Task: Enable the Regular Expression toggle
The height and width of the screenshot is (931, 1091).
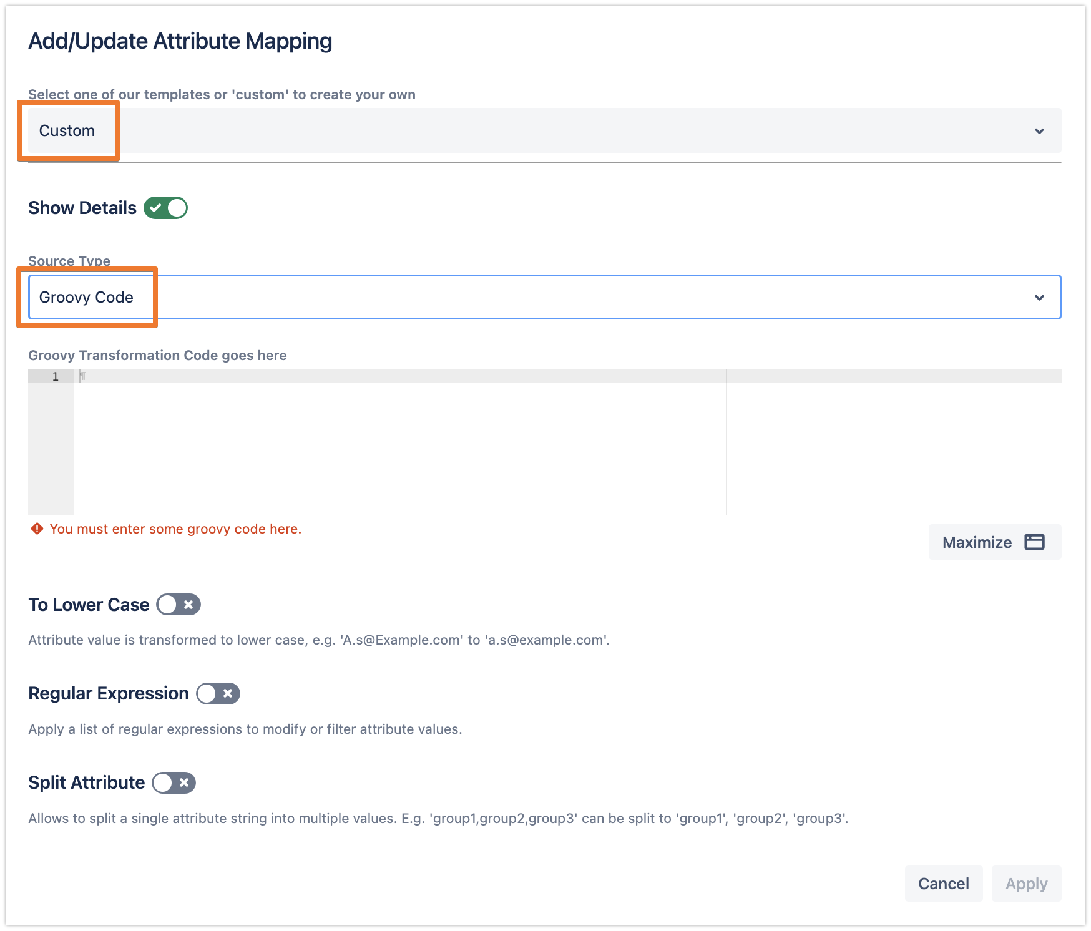Action: click(218, 694)
